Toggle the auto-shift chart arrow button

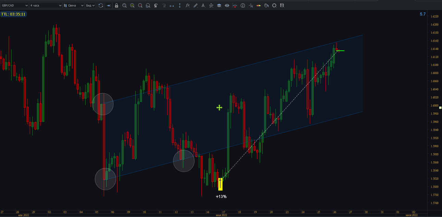tap(109, 5)
